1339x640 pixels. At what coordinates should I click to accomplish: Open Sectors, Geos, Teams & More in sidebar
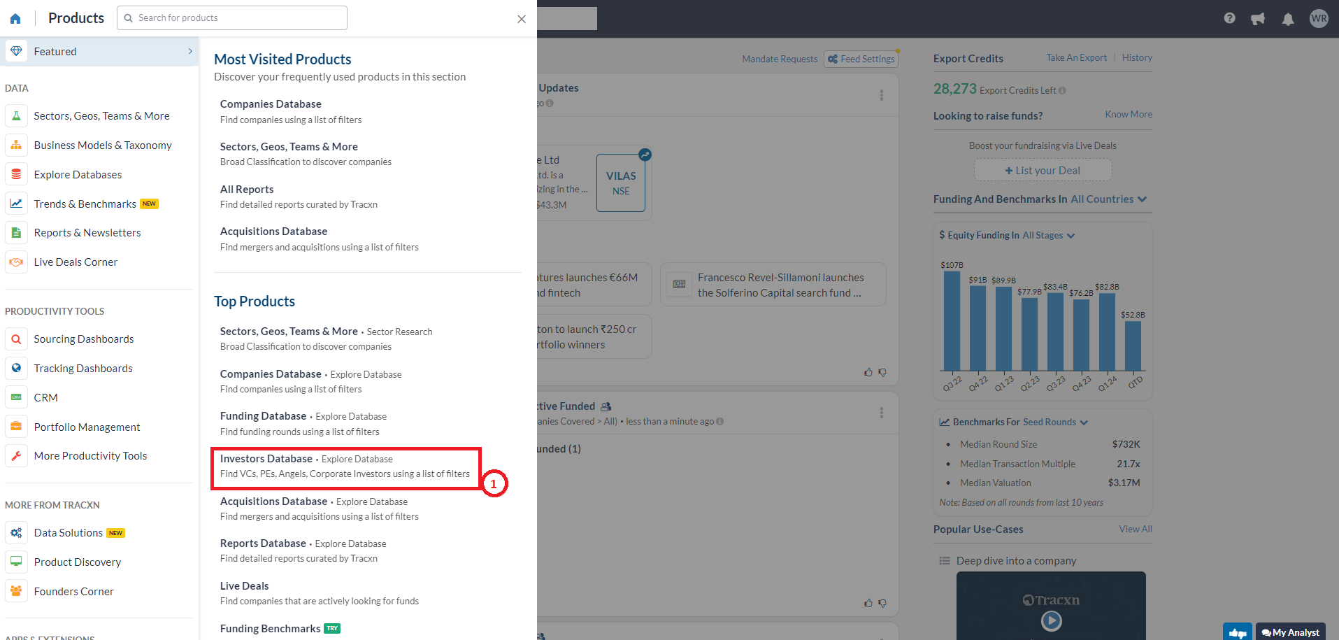click(101, 115)
